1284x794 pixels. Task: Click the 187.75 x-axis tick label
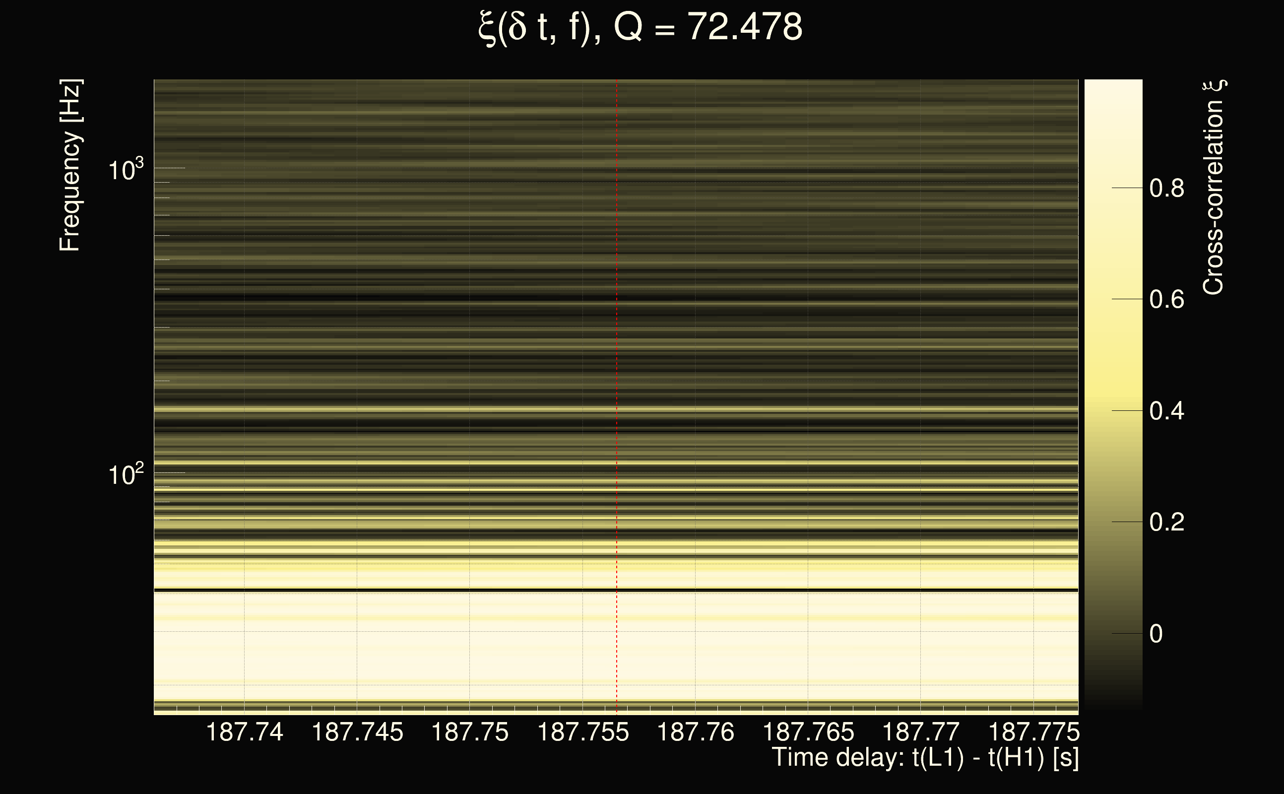pyautogui.click(x=470, y=732)
